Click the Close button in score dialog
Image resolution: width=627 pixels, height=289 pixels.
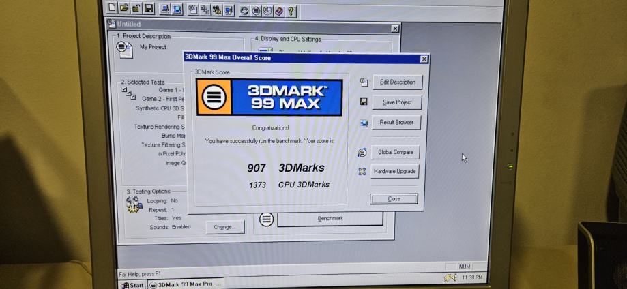pyautogui.click(x=394, y=198)
